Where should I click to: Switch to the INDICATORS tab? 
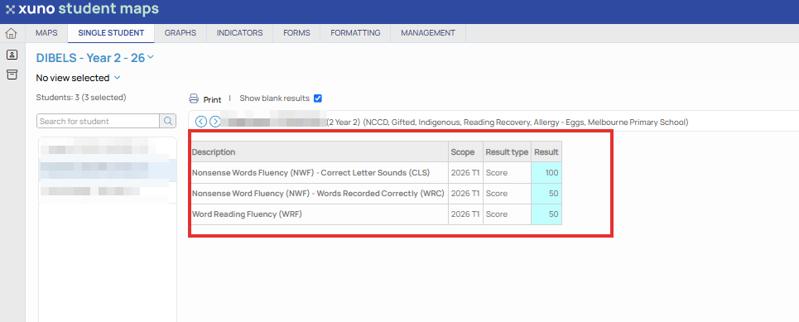tap(240, 33)
